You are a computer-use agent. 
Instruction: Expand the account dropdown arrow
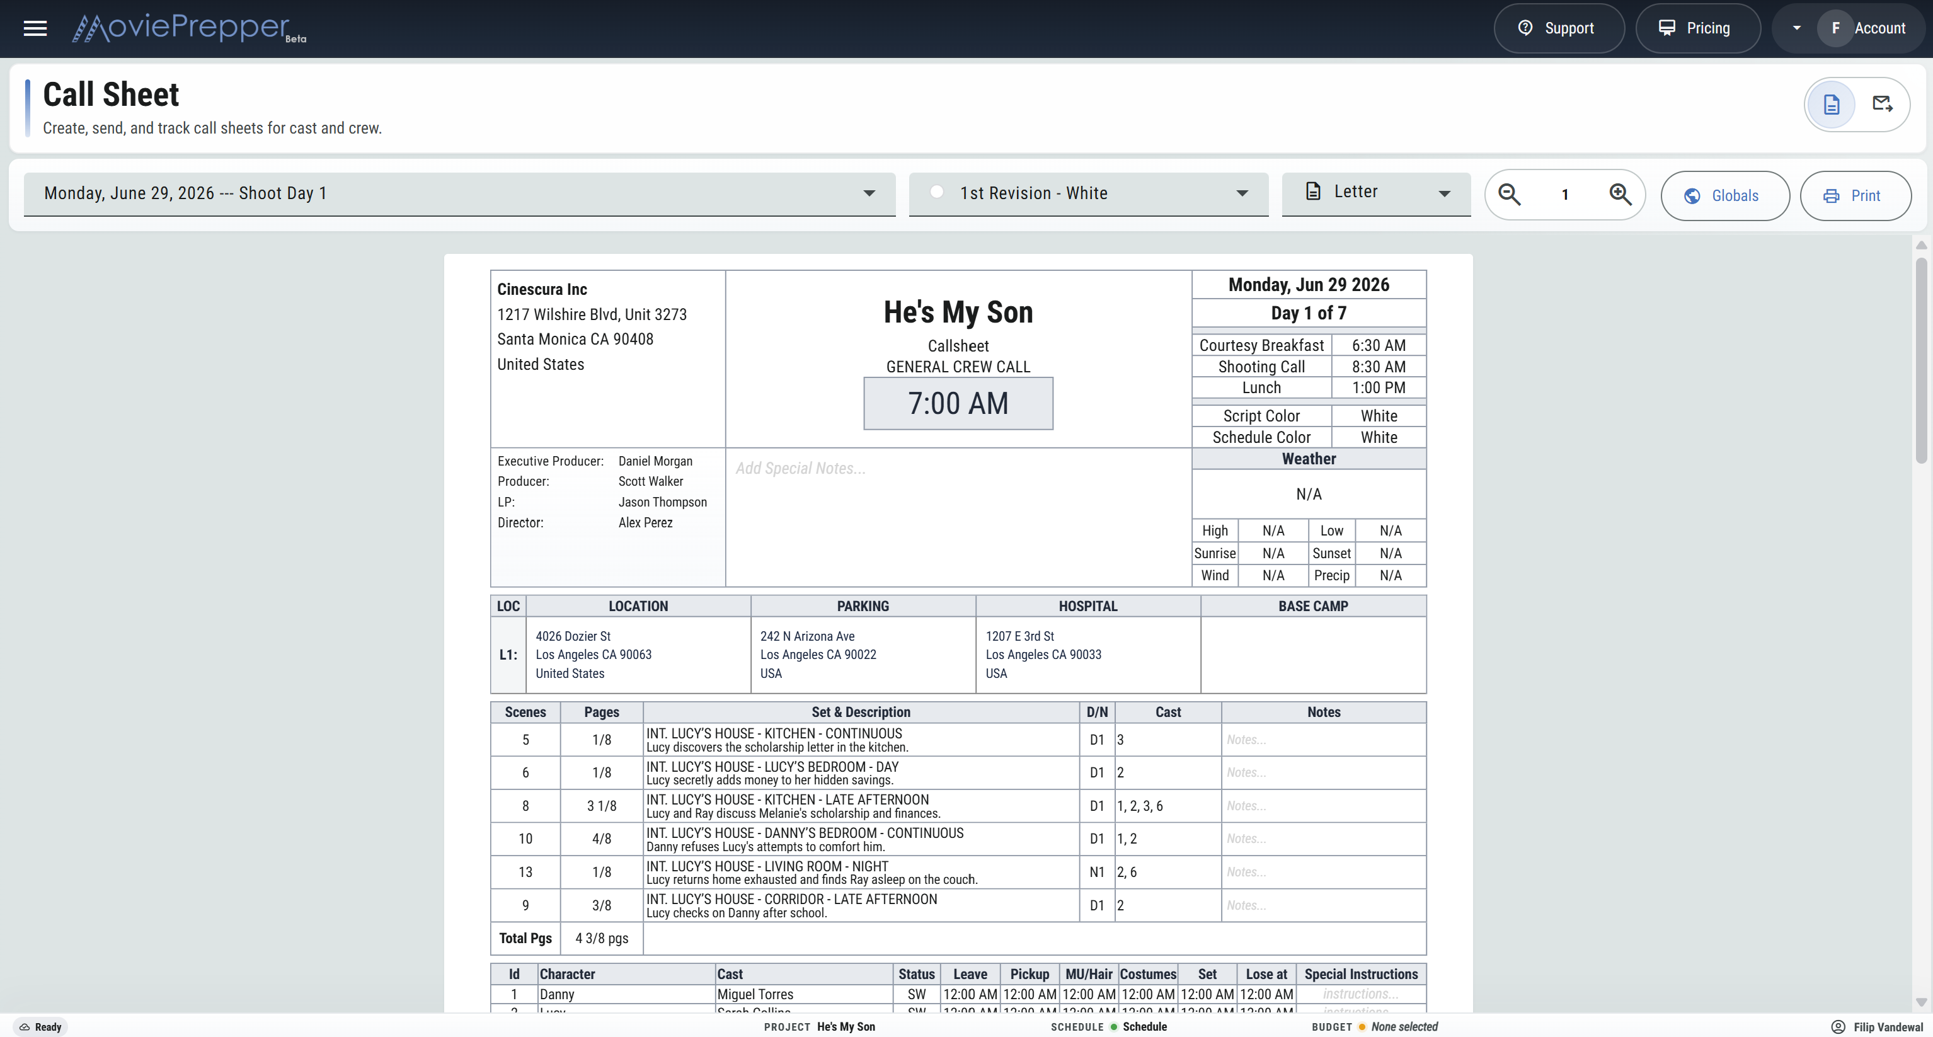(x=1796, y=28)
